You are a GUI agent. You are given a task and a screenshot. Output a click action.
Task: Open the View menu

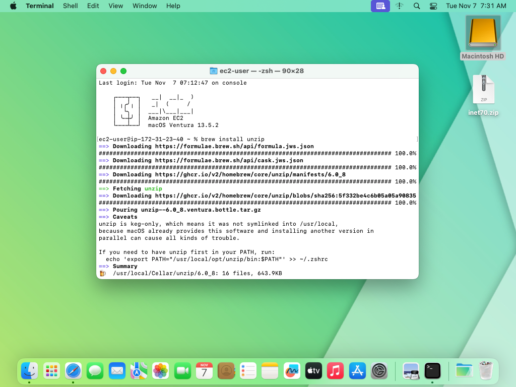116,6
